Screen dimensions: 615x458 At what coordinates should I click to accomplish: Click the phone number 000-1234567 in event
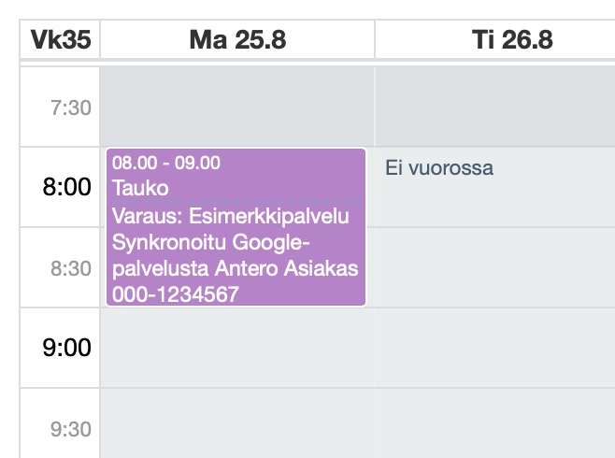(174, 294)
